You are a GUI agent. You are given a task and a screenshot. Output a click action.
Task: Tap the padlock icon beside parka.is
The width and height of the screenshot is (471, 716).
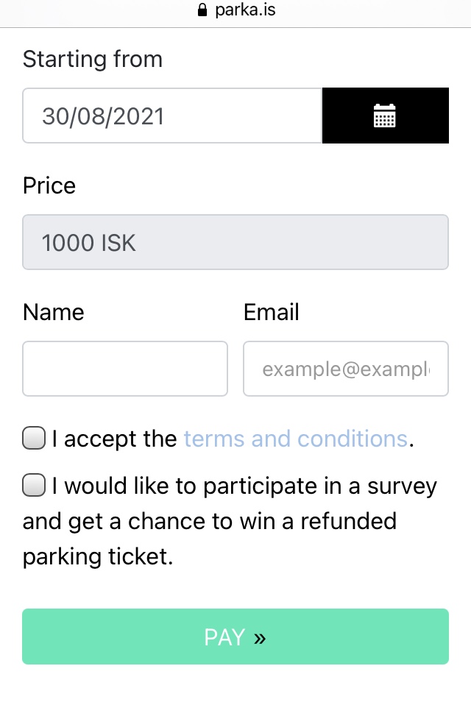point(202,11)
